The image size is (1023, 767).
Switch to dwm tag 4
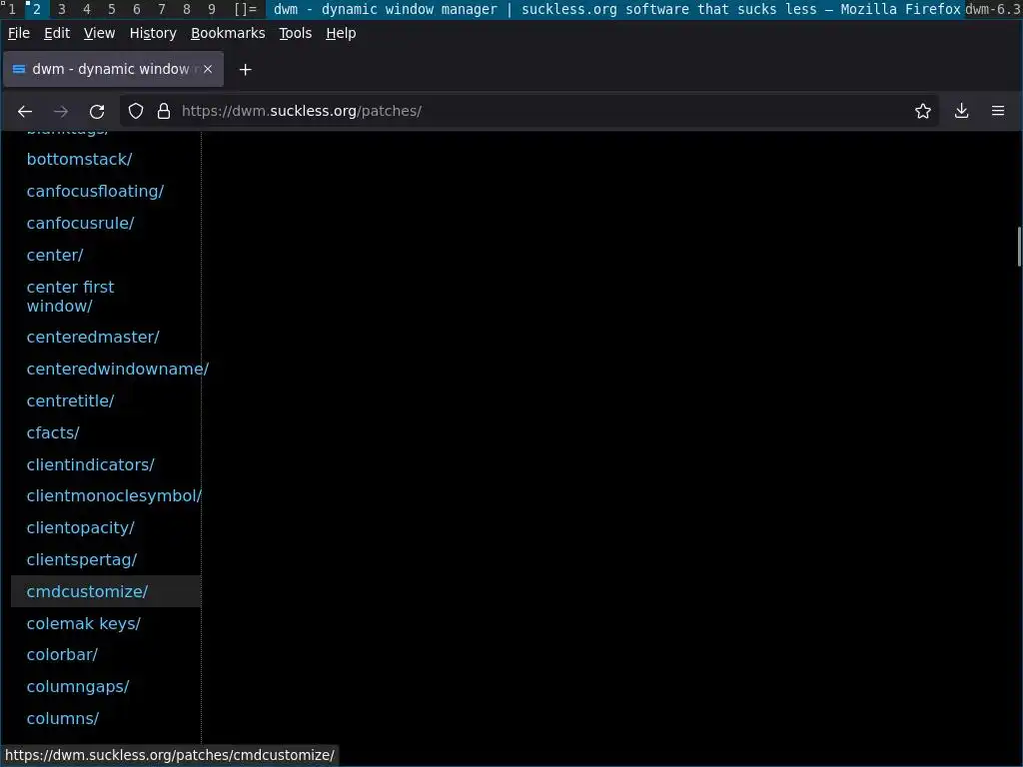coord(86,9)
